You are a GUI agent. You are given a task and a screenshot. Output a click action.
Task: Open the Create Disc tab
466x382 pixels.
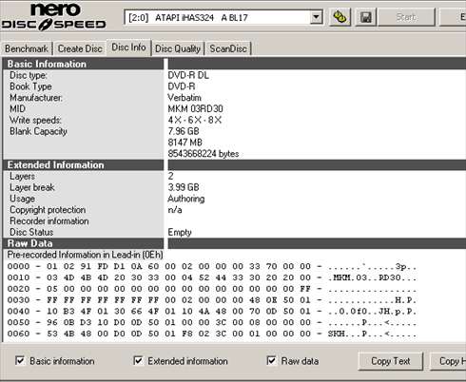point(80,48)
